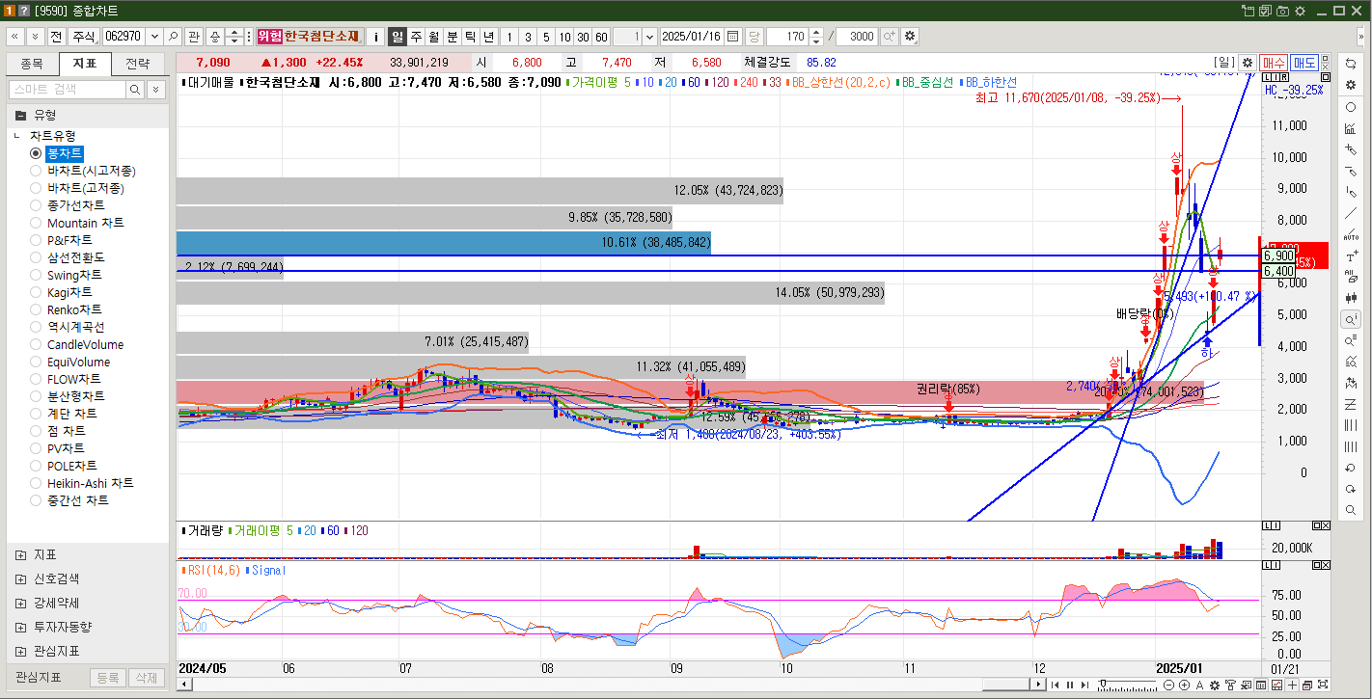Click the 170 bar count input field

[x=787, y=37]
